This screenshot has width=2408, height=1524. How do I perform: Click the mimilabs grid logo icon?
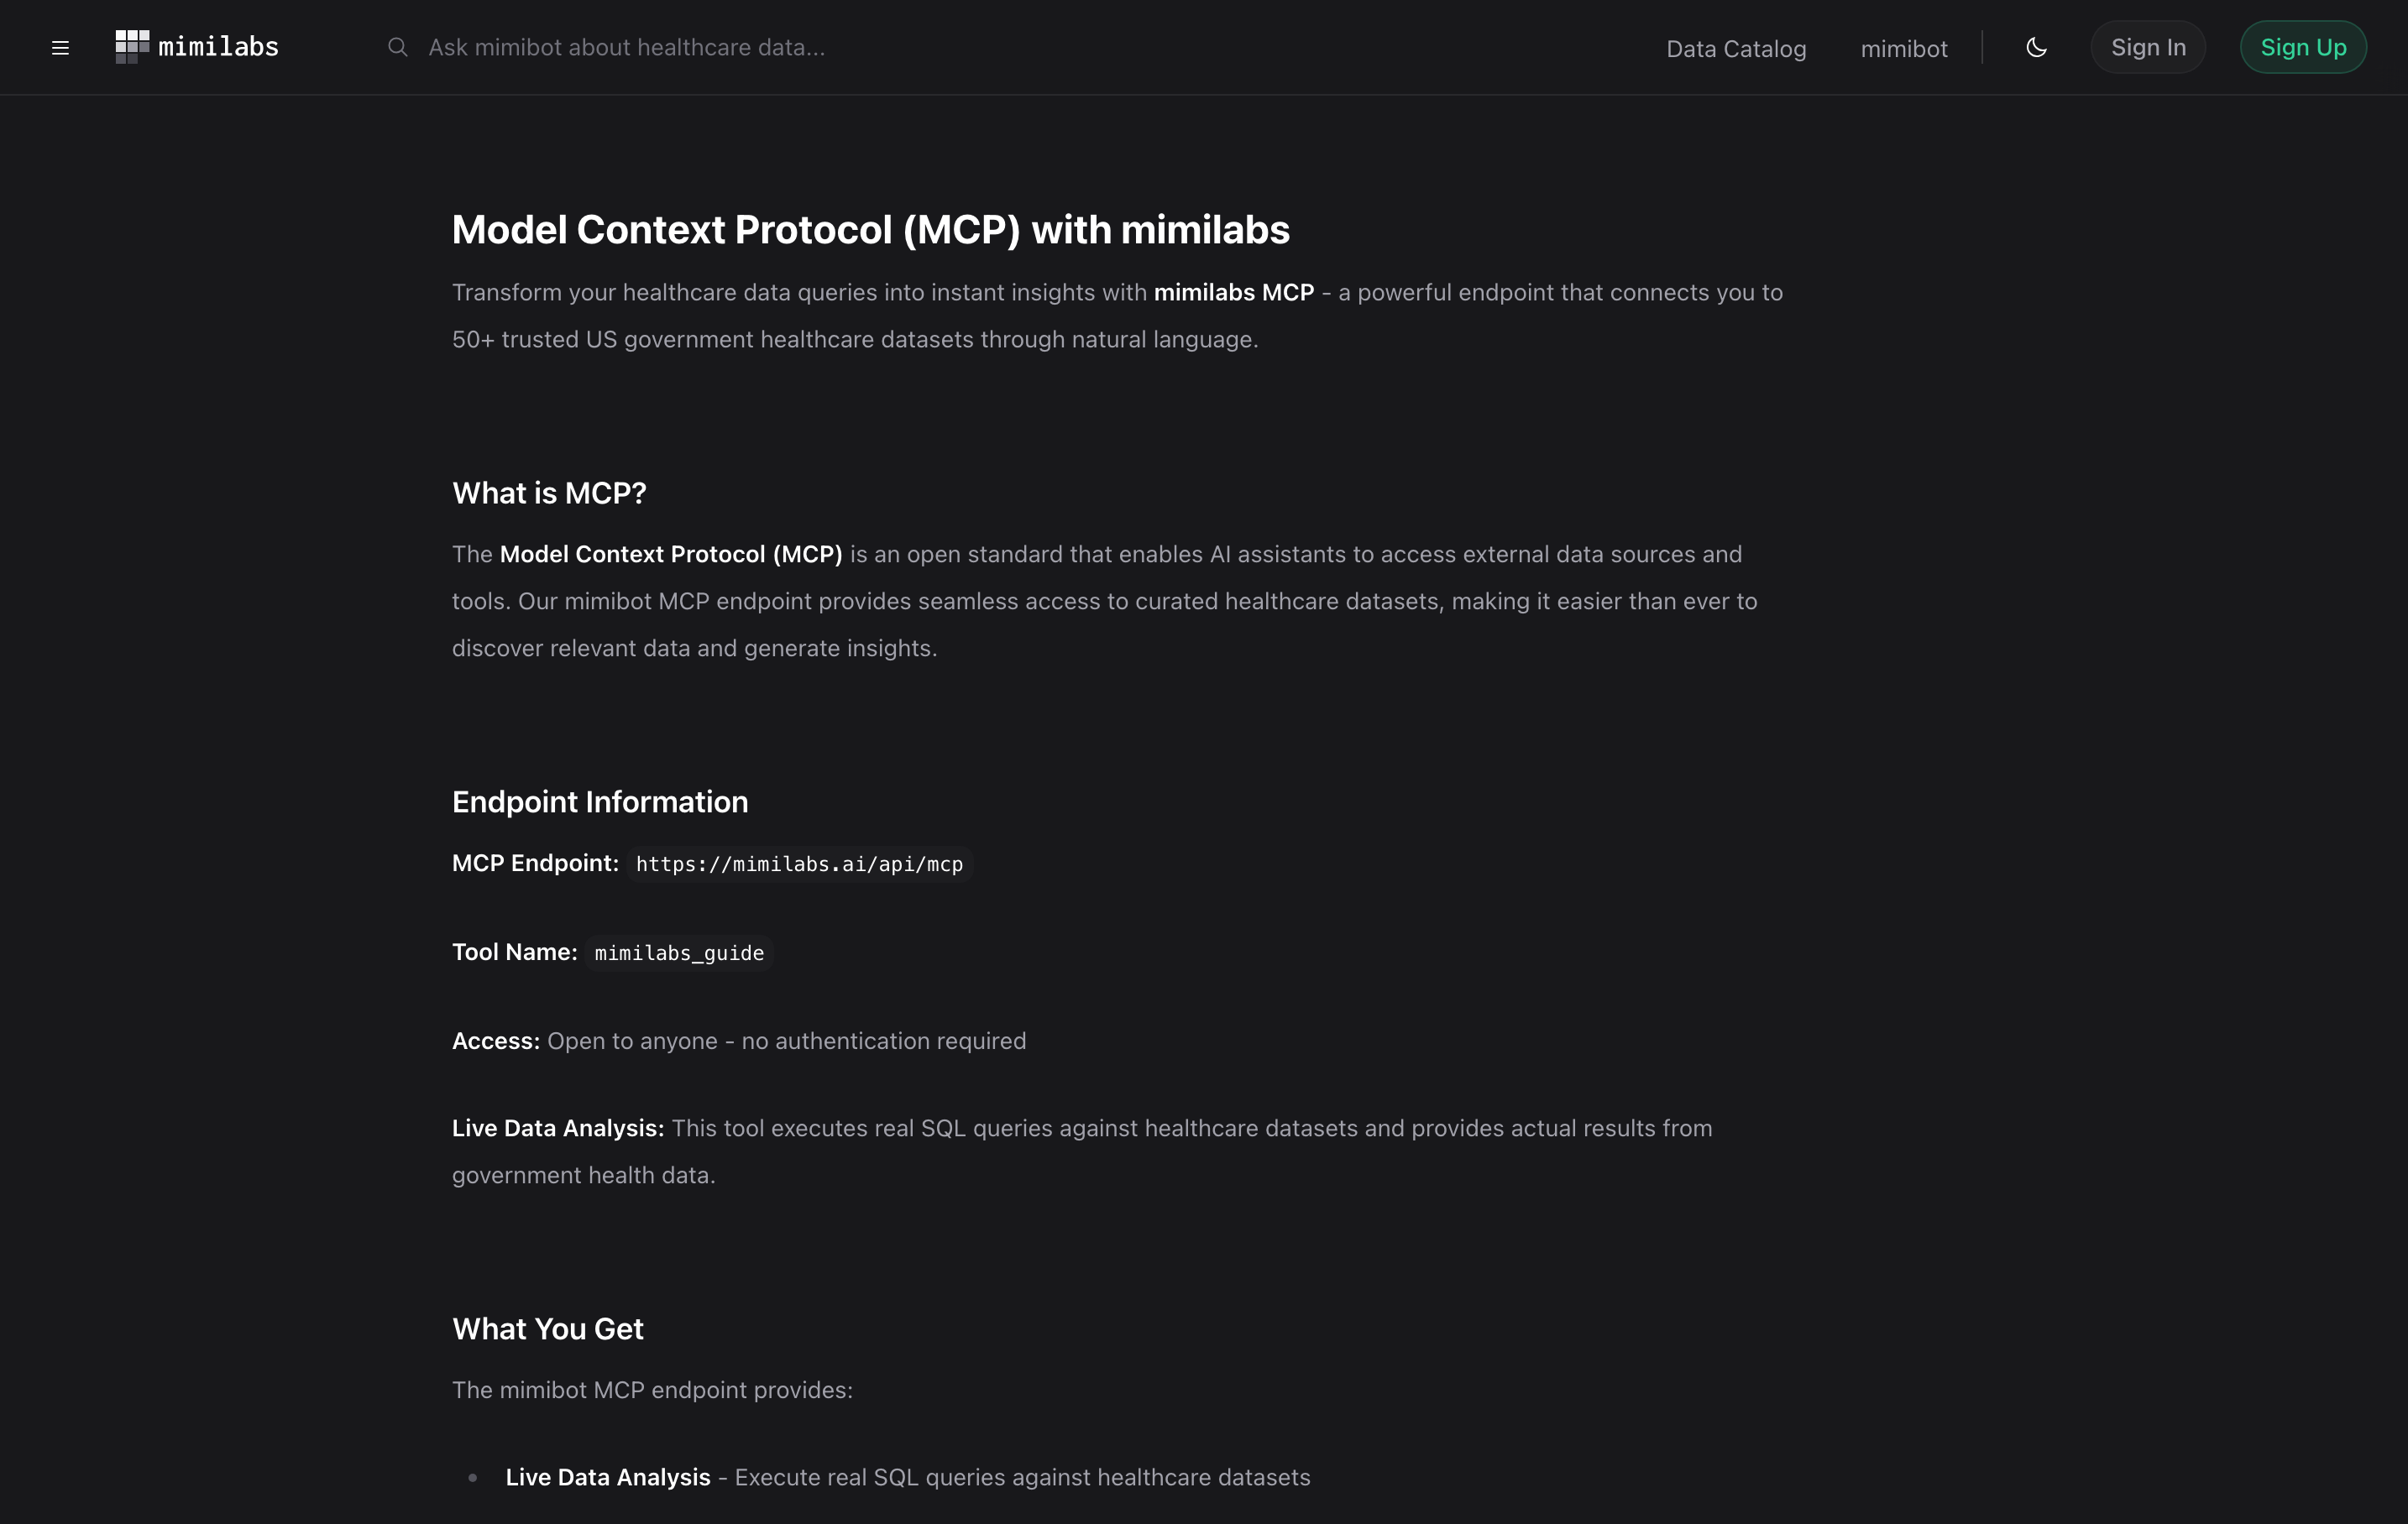coord(132,47)
